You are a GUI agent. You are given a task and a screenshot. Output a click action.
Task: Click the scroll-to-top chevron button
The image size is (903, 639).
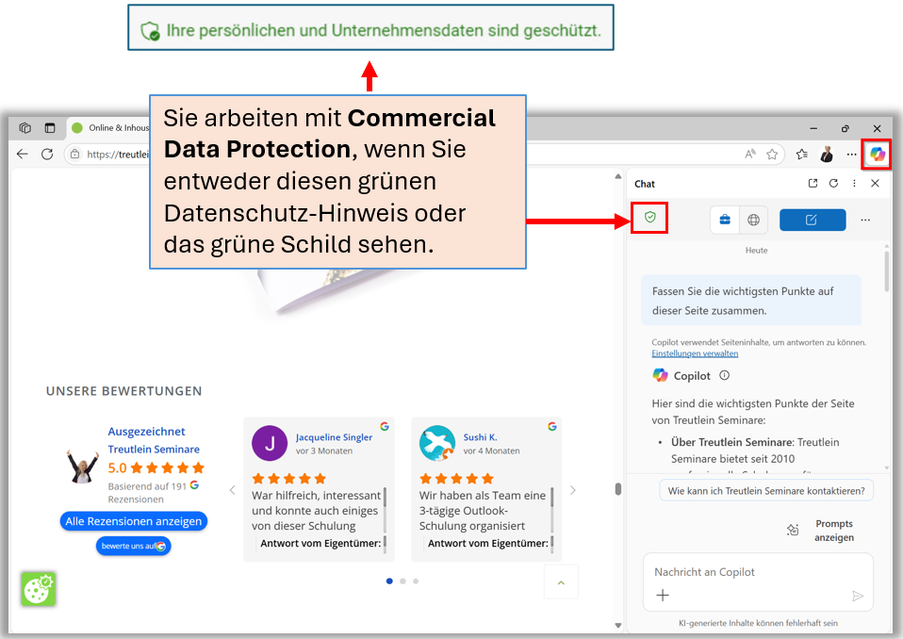pyautogui.click(x=561, y=582)
